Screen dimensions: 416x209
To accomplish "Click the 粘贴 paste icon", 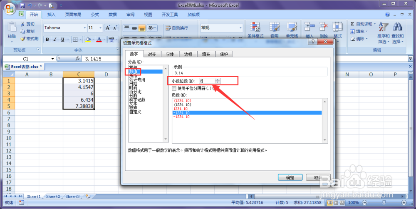I will 12,27.
